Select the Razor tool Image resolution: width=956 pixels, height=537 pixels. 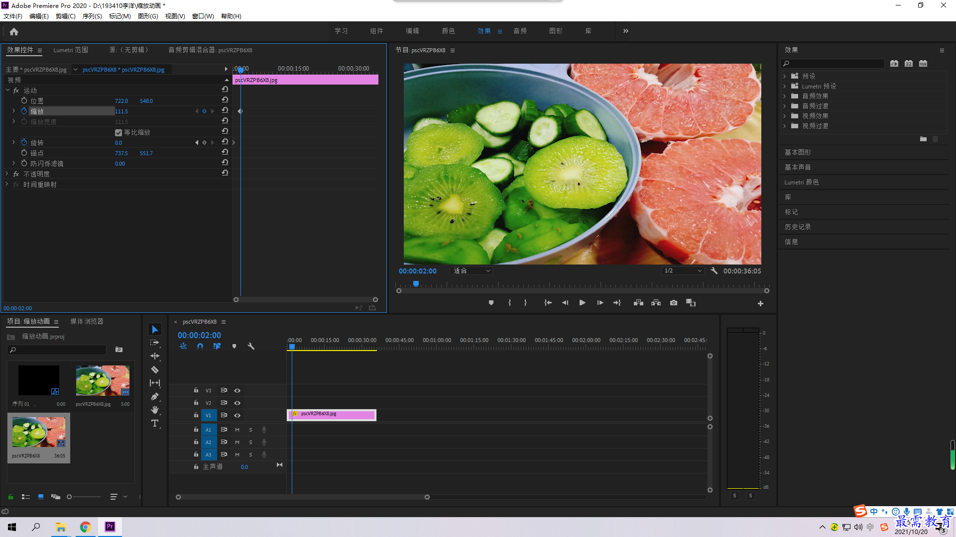(x=155, y=369)
